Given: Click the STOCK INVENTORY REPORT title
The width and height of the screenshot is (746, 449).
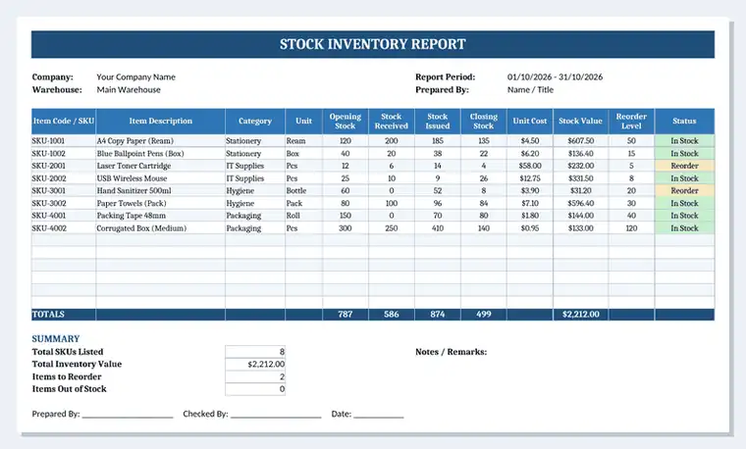Looking at the screenshot, I should pos(373,44).
